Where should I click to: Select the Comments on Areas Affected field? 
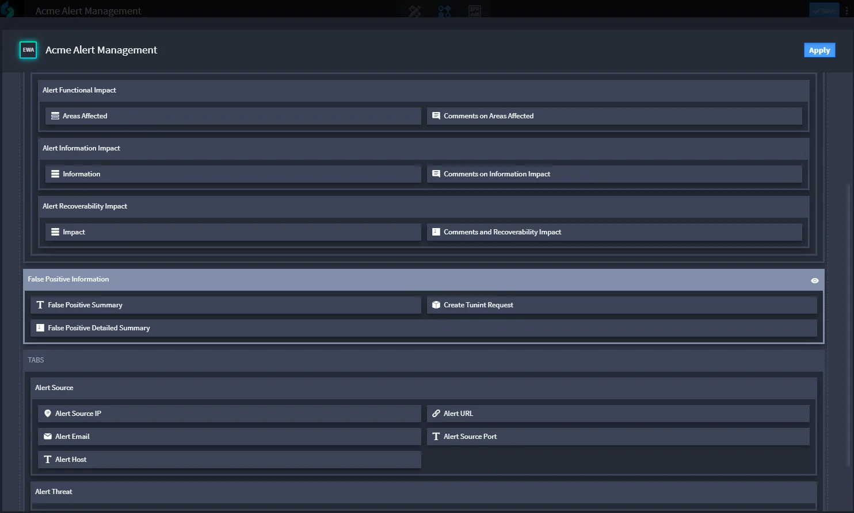pos(615,116)
